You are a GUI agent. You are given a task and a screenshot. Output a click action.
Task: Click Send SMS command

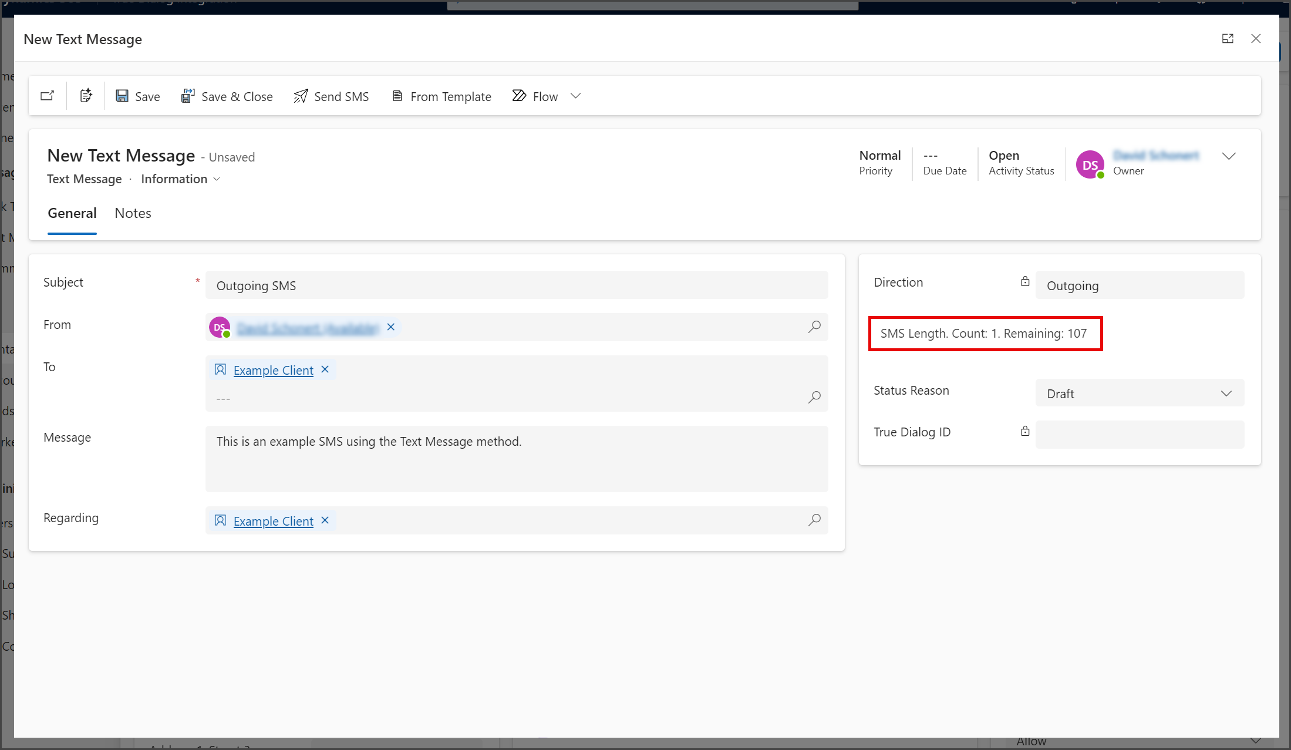[332, 96]
